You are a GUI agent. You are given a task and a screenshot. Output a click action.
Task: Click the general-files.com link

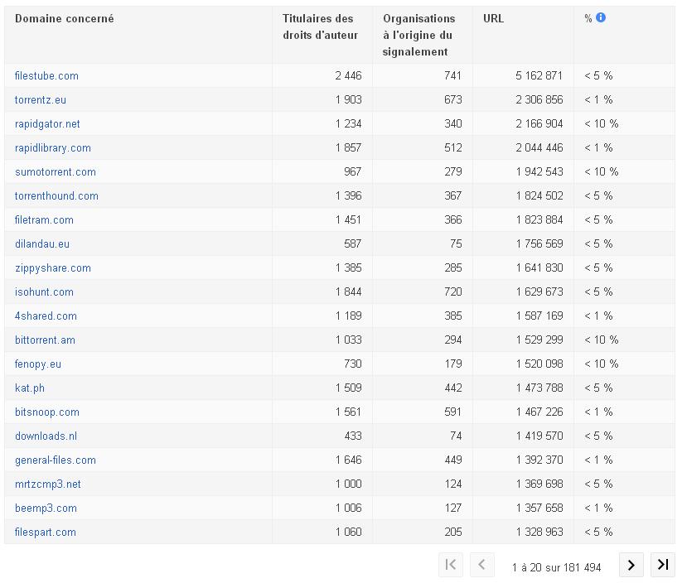pyautogui.click(x=56, y=460)
